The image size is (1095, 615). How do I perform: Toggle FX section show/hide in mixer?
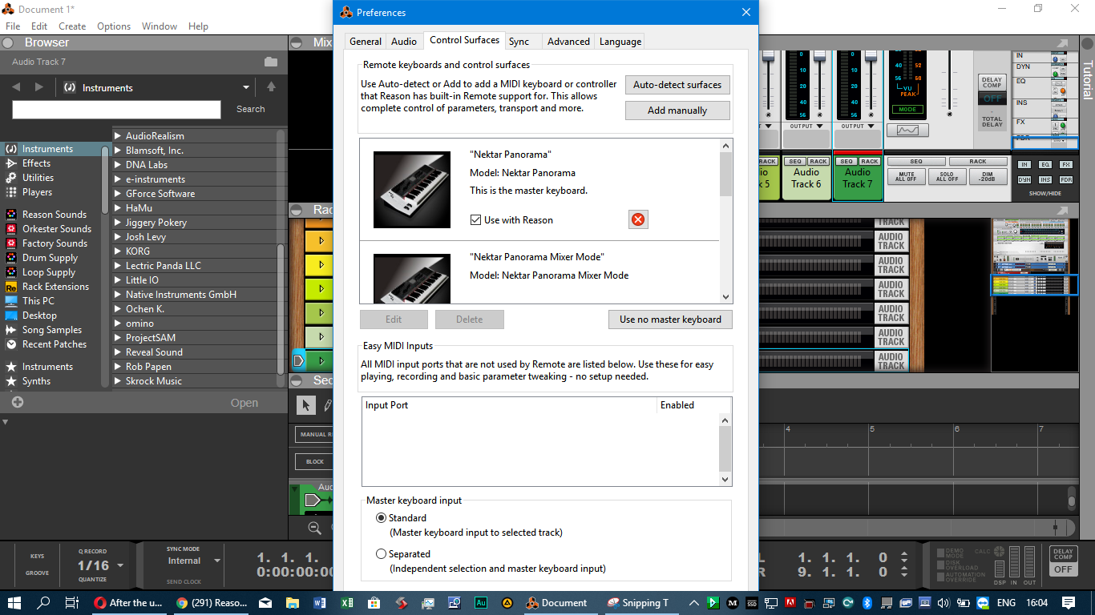(x=1066, y=164)
